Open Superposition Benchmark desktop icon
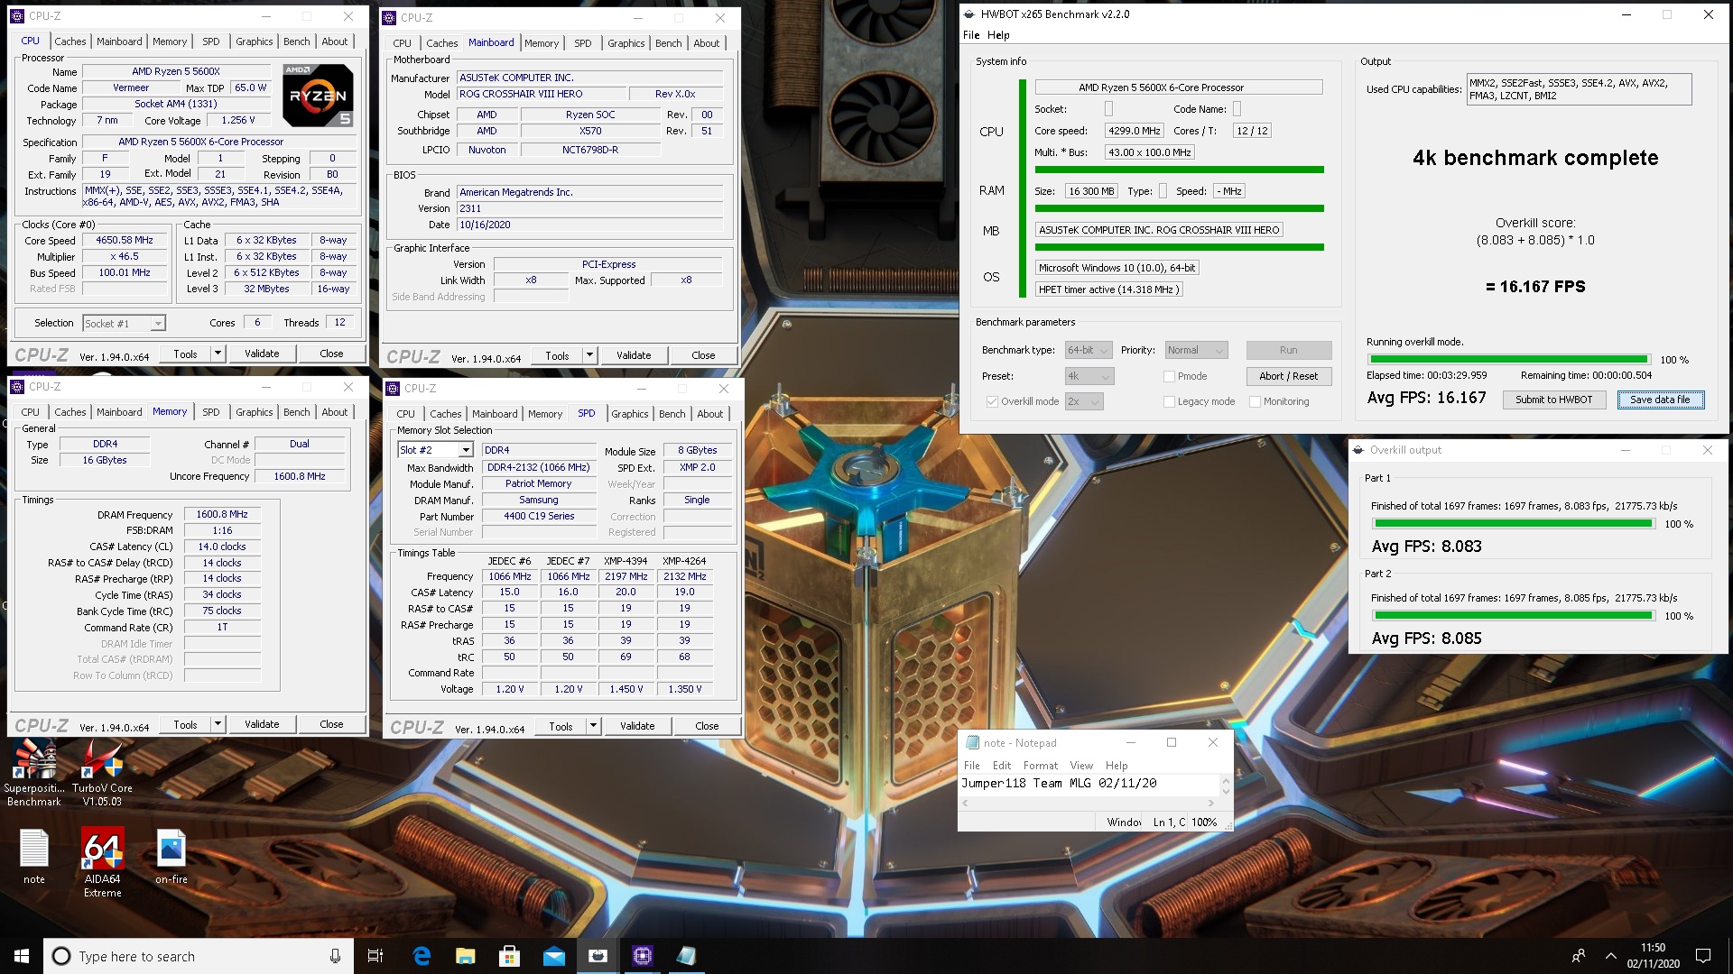Viewport: 1733px width, 974px height. 33,771
